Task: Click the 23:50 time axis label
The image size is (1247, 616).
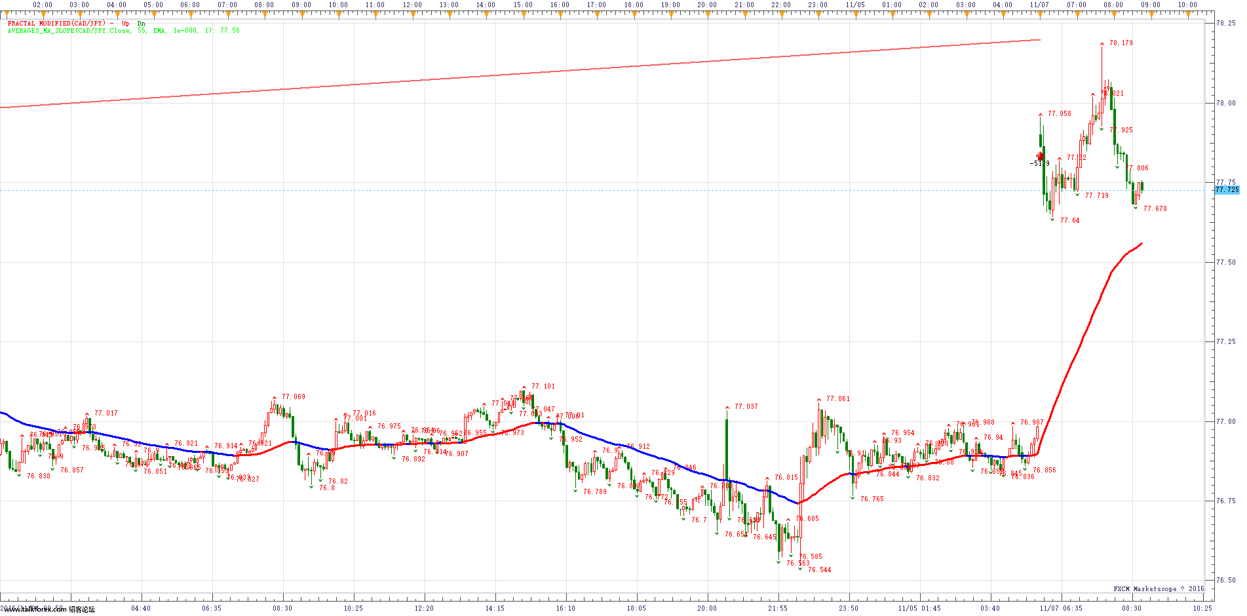Action: click(849, 608)
